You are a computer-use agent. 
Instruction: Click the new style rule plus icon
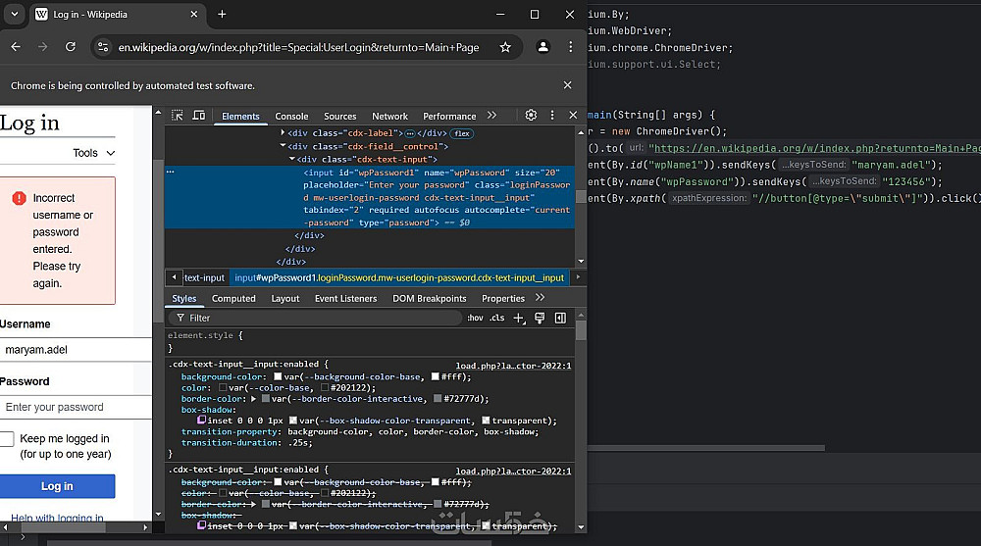click(519, 318)
